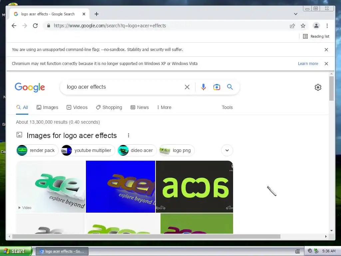
Task: Click the system tray clock
Action: point(329,251)
